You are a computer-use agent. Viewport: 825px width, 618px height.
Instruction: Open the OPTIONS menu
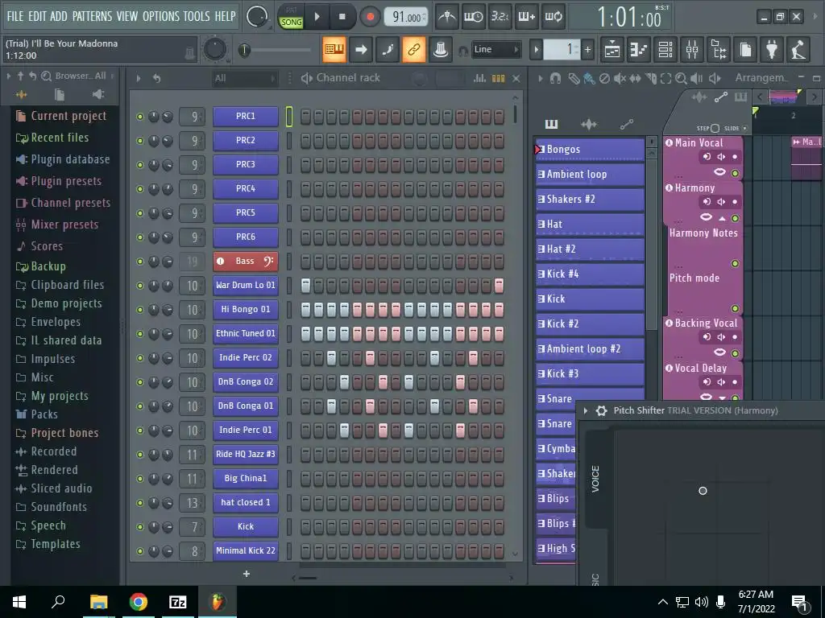click(x=161, y=16)
